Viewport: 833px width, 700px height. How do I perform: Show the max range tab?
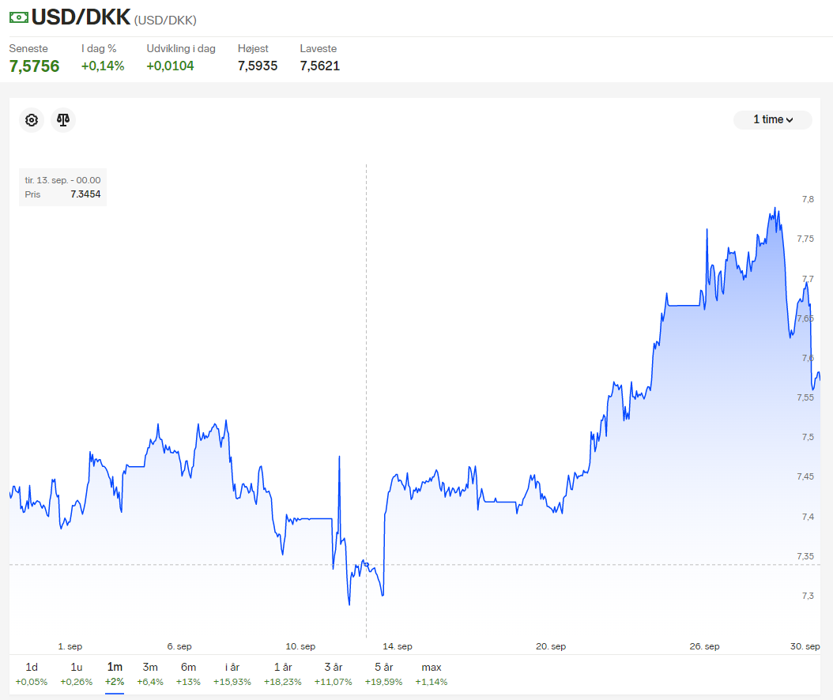[432, 673]
